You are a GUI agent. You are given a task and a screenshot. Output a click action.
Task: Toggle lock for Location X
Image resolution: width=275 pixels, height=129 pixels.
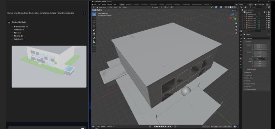pyautogui.click(x=266, y=45)
